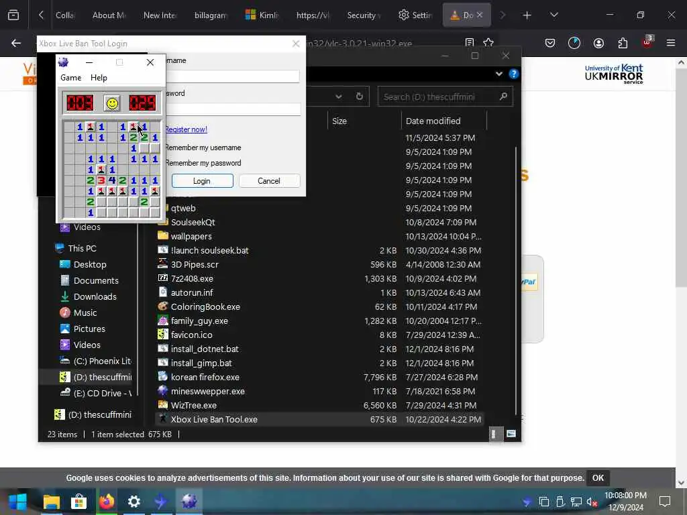Go back with the browser back arrow
Viewport: 687px width, 515px height.
pos(16,43)
